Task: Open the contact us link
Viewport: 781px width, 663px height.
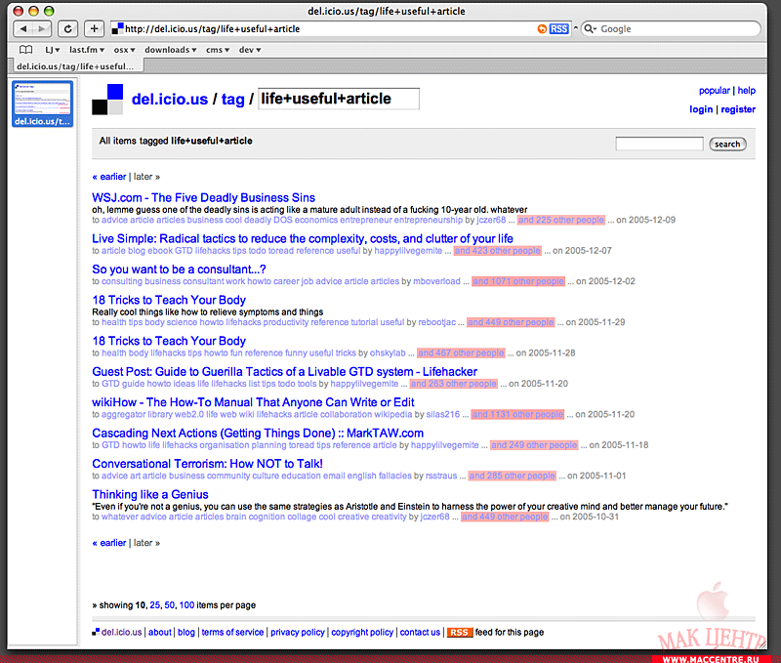Action: (420, 632)
